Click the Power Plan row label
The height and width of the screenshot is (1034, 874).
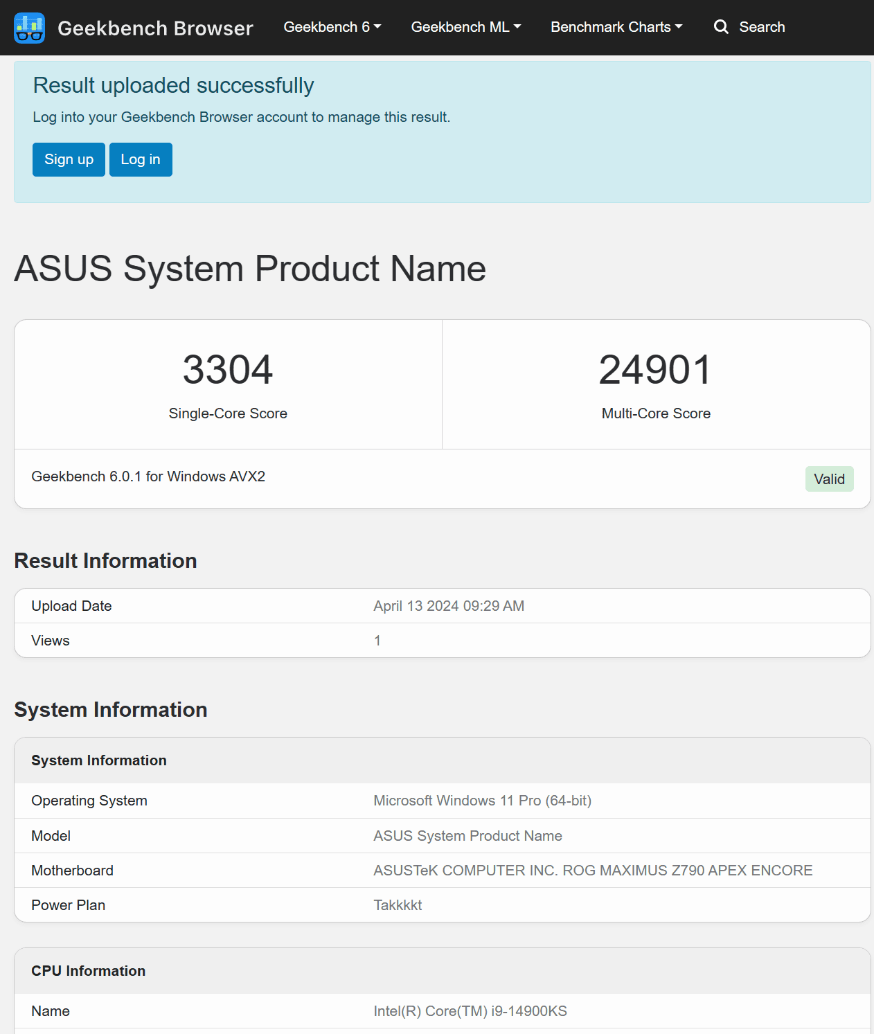point(68,905)
